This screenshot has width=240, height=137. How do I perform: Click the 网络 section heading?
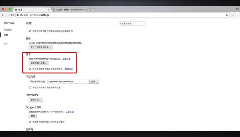coord(28,39)
